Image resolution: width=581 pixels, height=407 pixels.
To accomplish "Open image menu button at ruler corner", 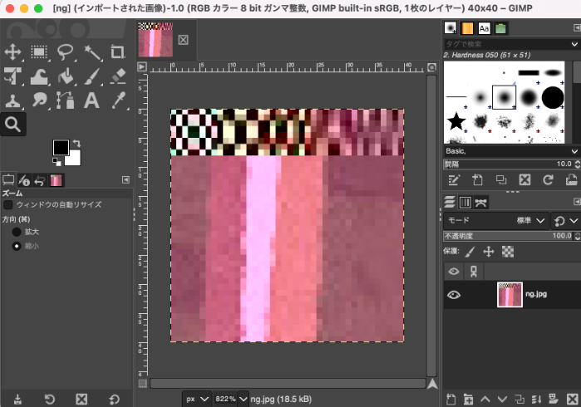I will pyautogui.click(x=142, y=67).
